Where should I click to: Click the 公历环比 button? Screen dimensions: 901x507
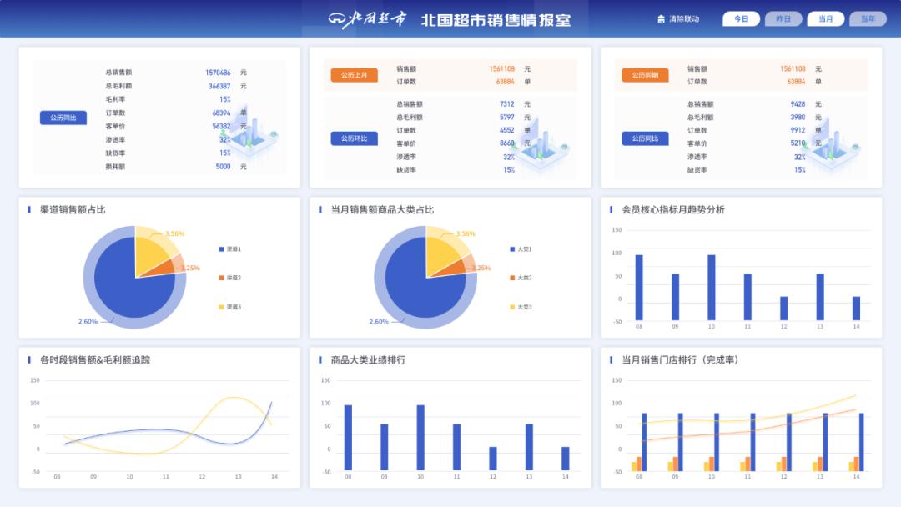click(355, 138)
